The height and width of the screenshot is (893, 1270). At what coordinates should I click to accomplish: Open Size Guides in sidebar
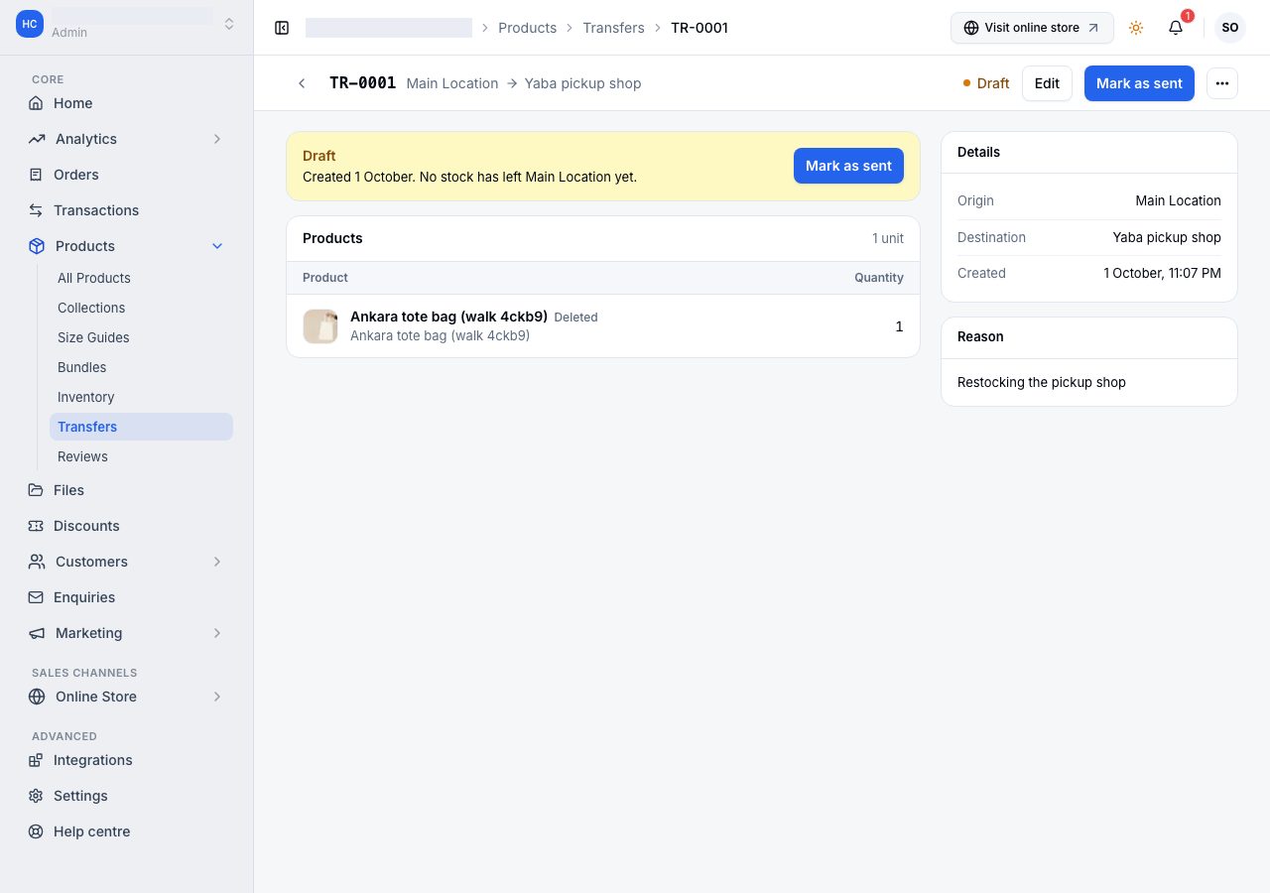pos(141,337)
